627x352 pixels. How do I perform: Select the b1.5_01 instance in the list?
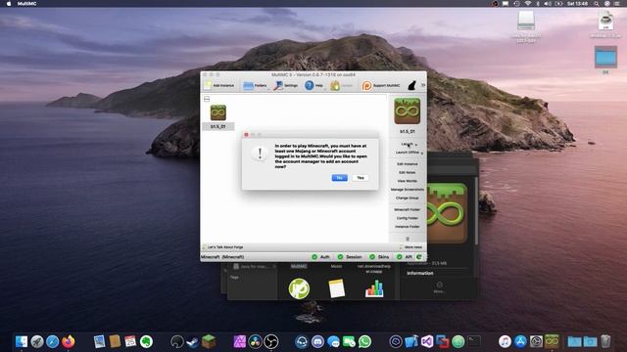tap(217, 117)
